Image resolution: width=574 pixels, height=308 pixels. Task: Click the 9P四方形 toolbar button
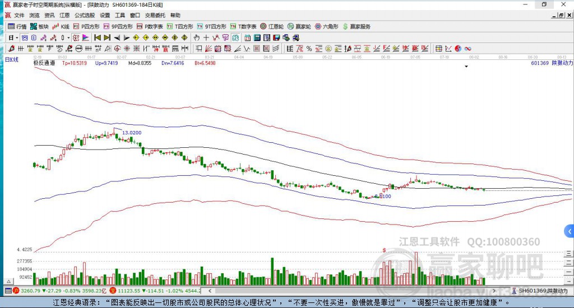coord(118,26)
